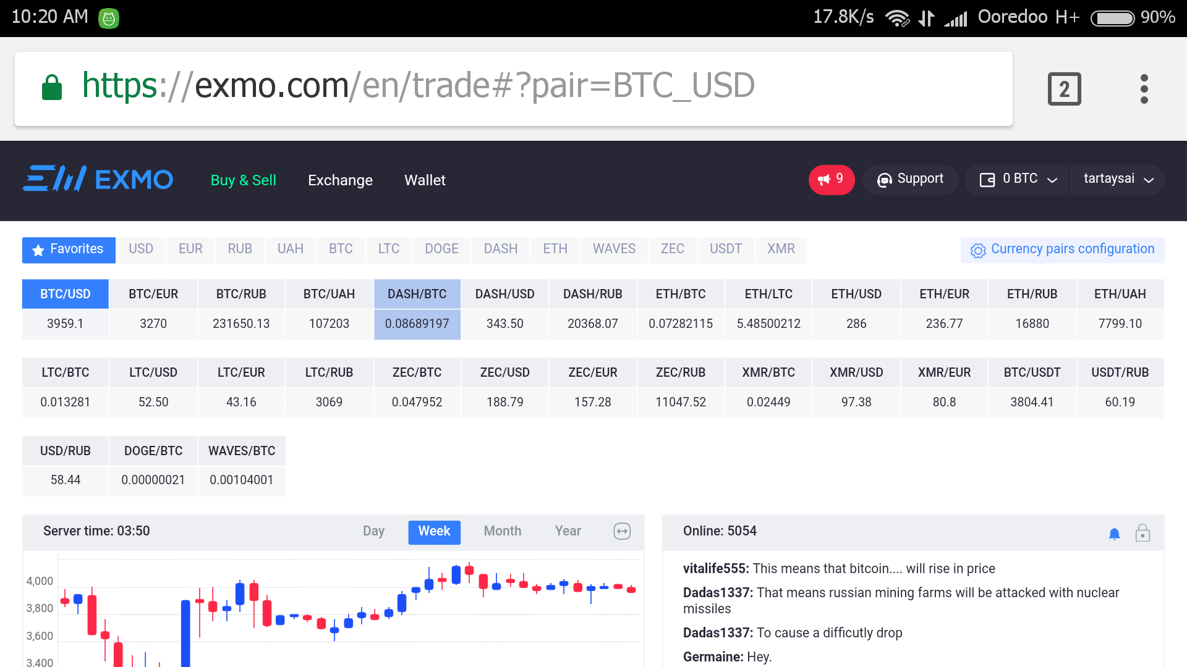Select the DASH/BTC pair
This screenshot has height=667, width=1187.
click(417, 309)
